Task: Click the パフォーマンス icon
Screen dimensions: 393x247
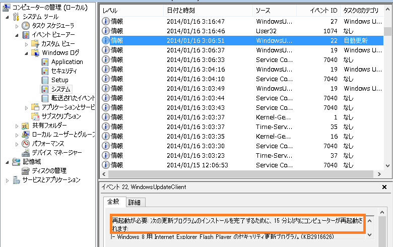Action: click(x=26, y=144)
